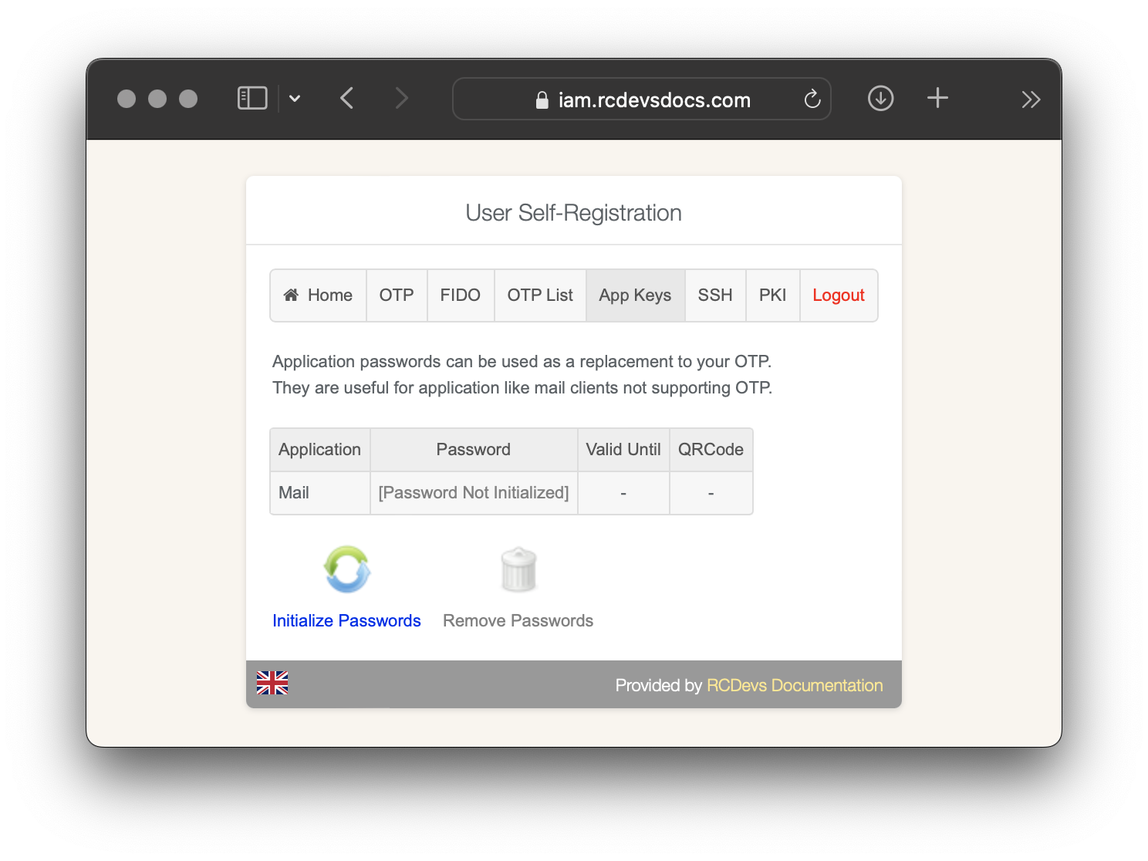1148x861 pixels.
Task: Change language via the UK flag icon
Action: tap(272, 683)
